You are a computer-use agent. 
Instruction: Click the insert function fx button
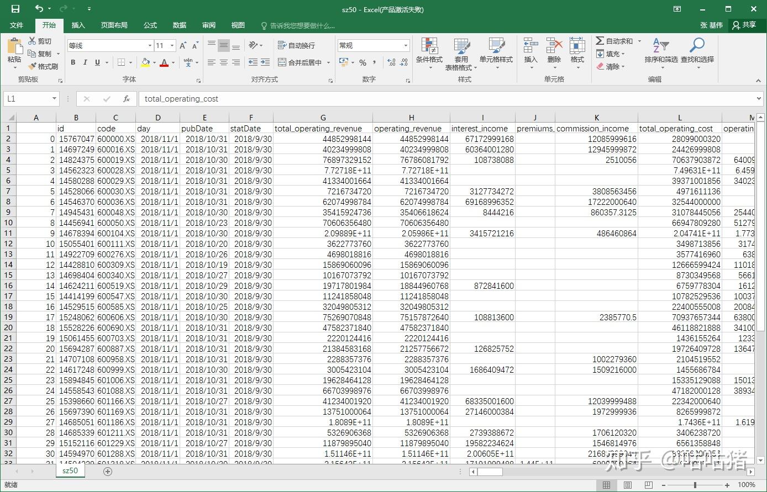(127, 99)
